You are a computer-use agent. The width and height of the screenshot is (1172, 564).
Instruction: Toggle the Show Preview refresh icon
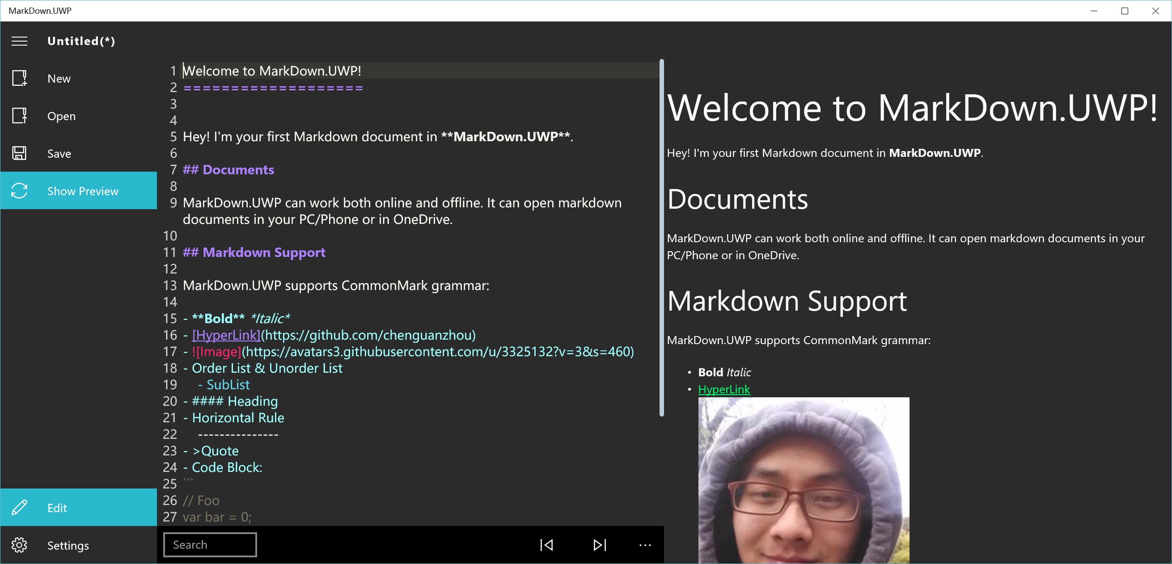(x=19, y=190)
